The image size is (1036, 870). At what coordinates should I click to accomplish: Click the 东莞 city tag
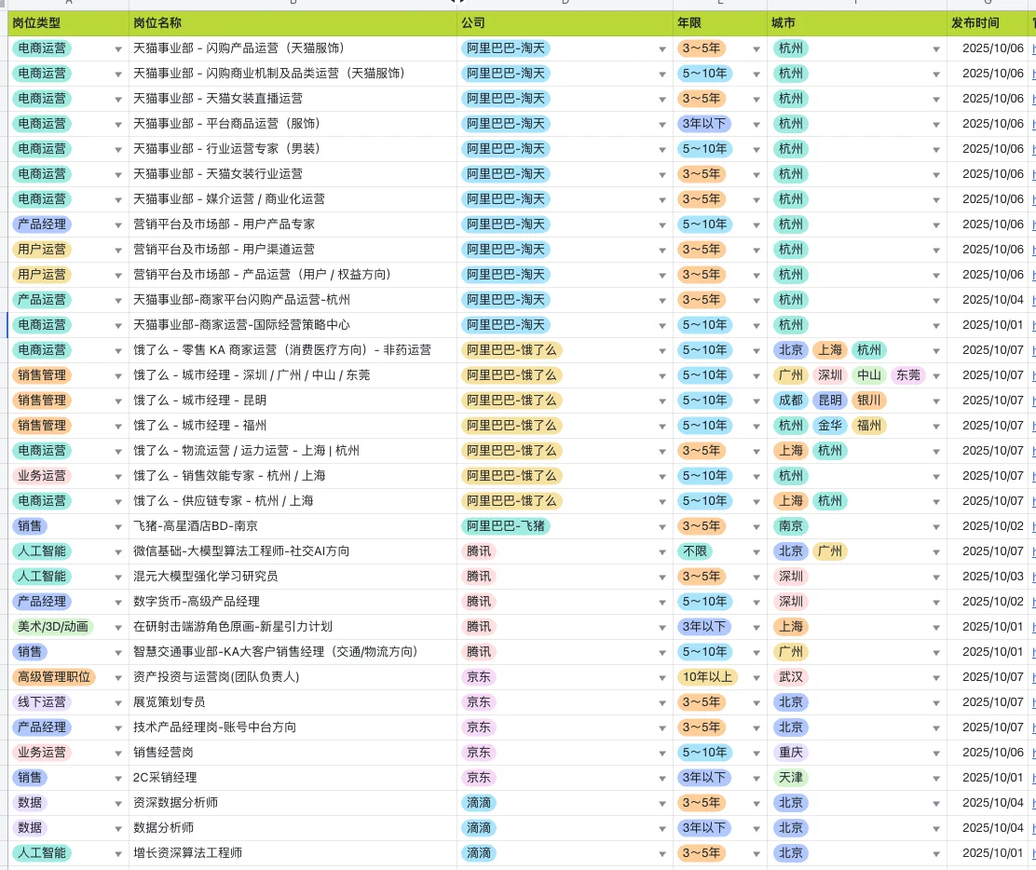click(908, 374)
